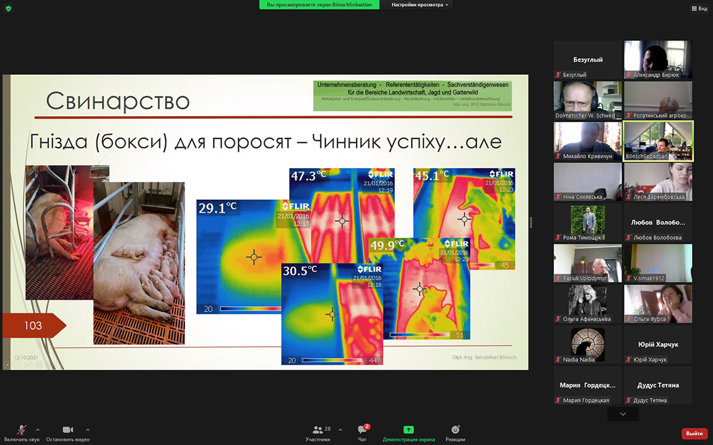
Task: Select the Безуглый participant tile
Action: coord(587,59)
